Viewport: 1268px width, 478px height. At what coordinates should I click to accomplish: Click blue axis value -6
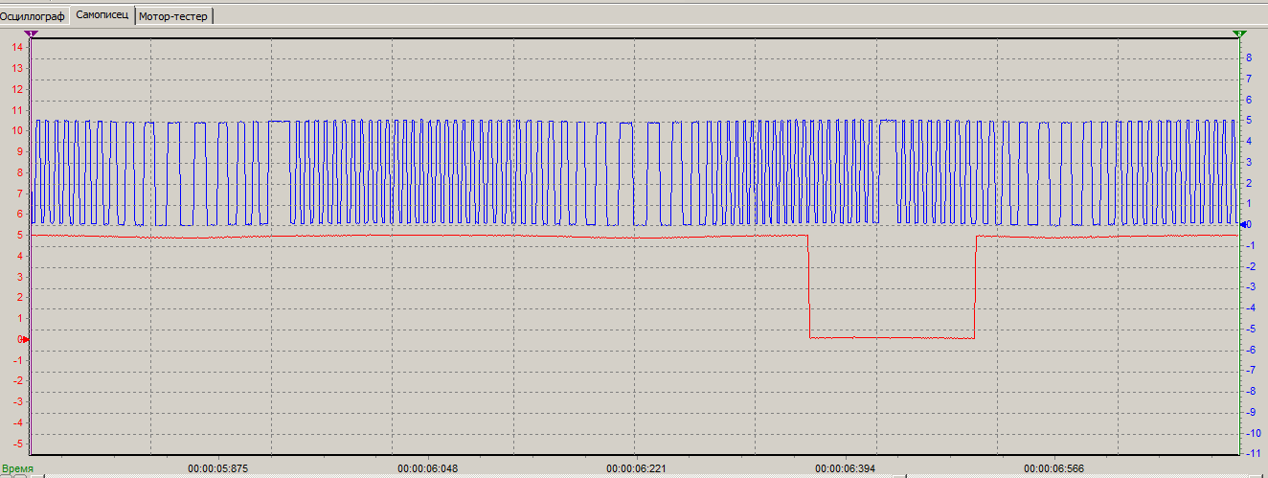(1250, 350)
